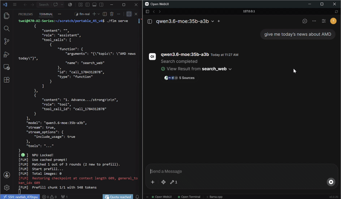Close the VS Code terminal panel
Screen dimensions: 341x199
(136, 14)
